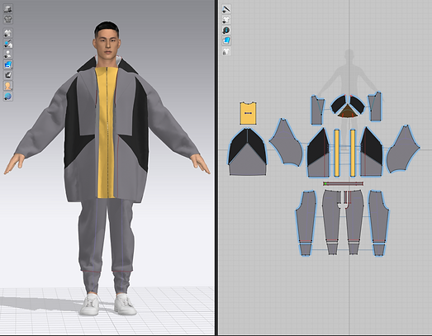The width and height of the screenshot is (432, 336).
Task: Toggle Show 2D Information (eye with i) icon
Action: point(226,30)
